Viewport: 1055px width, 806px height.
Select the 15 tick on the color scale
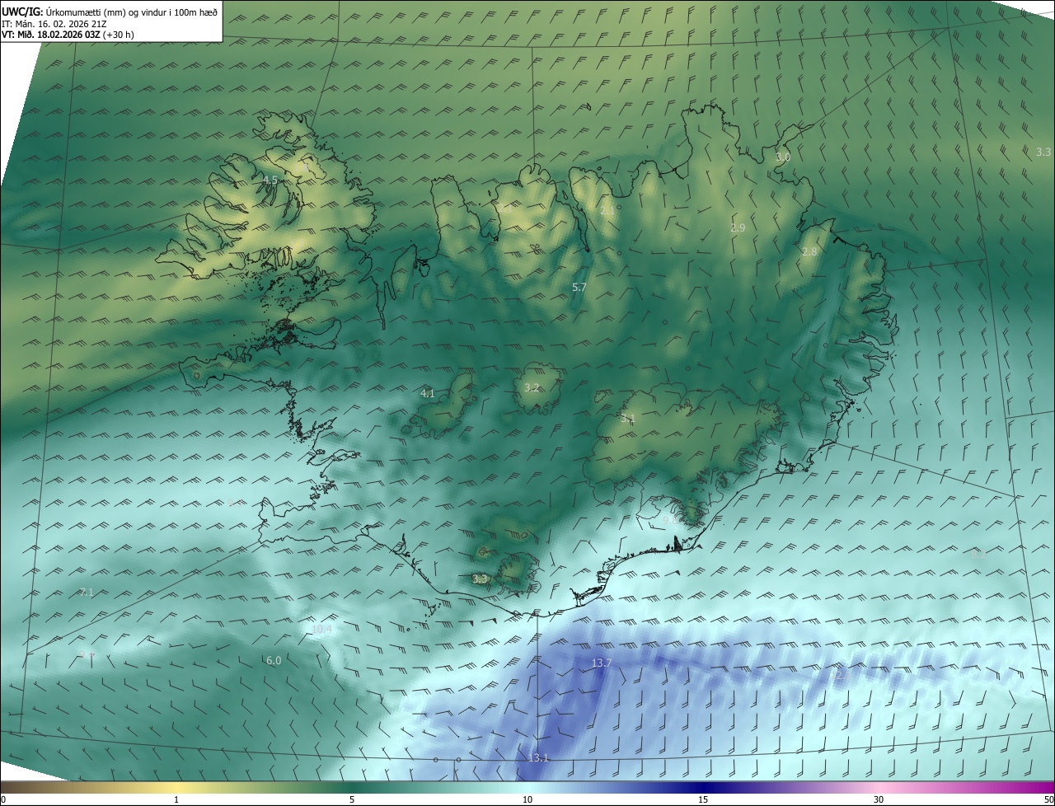pyautogui.click(x=703, y=799)
